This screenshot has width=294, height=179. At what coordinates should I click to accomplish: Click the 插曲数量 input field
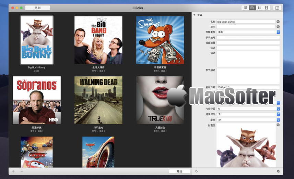248,43
